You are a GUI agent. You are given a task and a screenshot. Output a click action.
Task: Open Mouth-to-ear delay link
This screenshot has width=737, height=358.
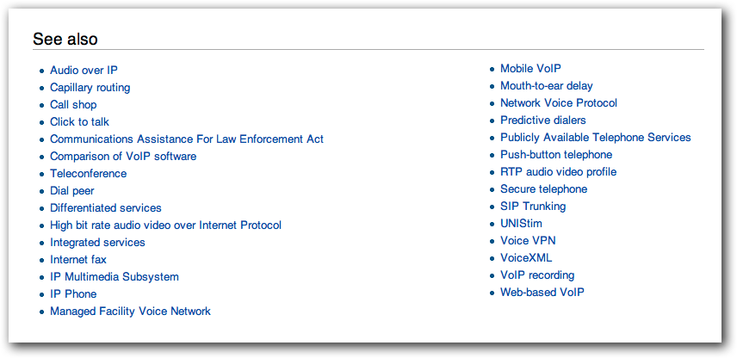pos(547,86)
